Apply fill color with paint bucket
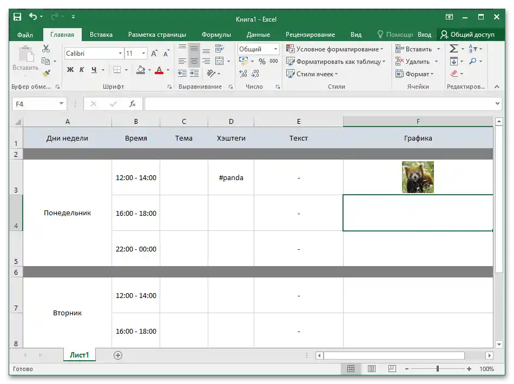 (141, 70)
